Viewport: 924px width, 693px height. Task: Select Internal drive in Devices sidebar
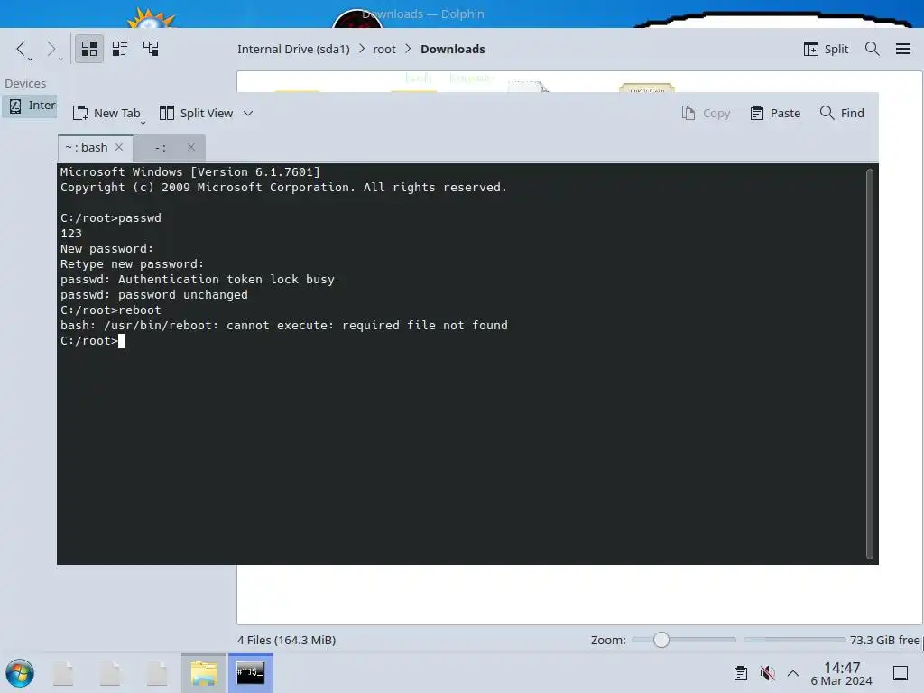pos(31,106)
